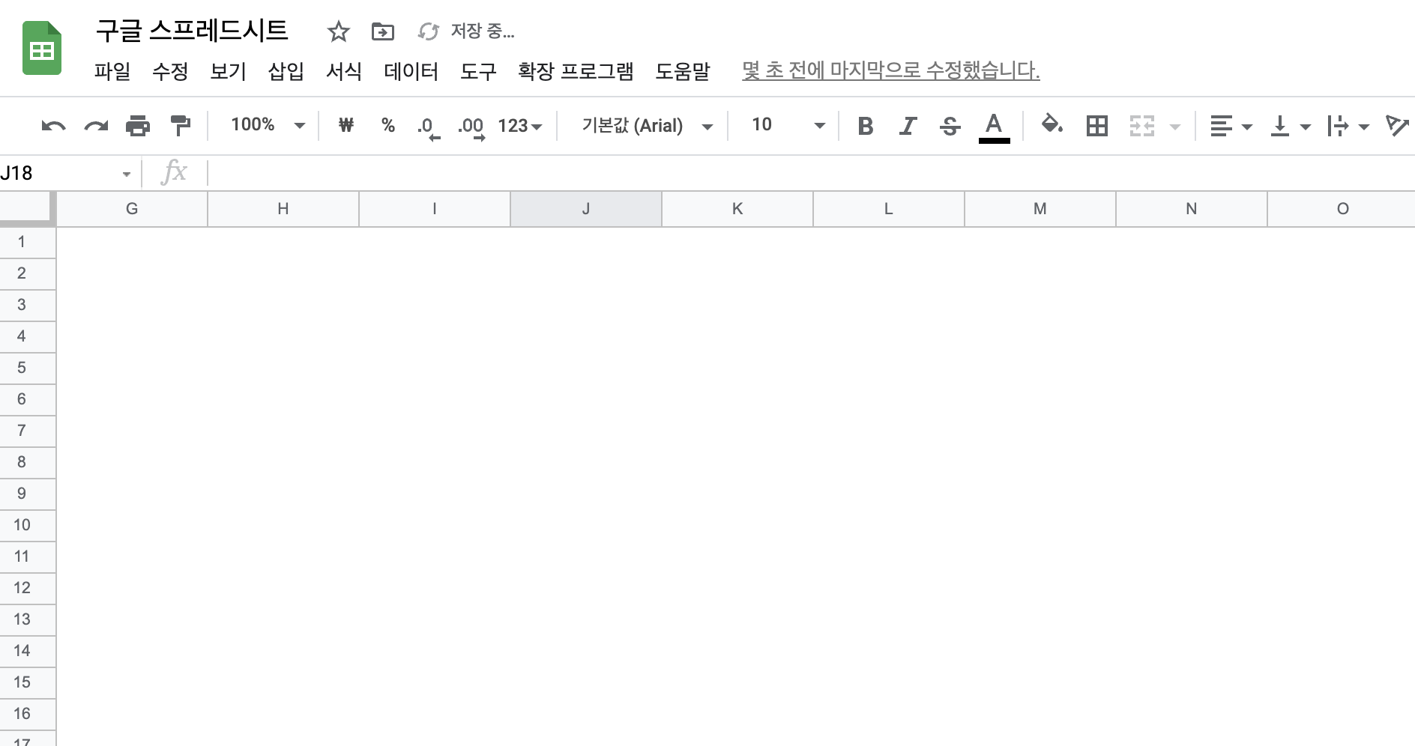Open vertical align dropdown
Image resolution: width=1415 pixels, height=746 pixels.
click(x=1291, y=126)
